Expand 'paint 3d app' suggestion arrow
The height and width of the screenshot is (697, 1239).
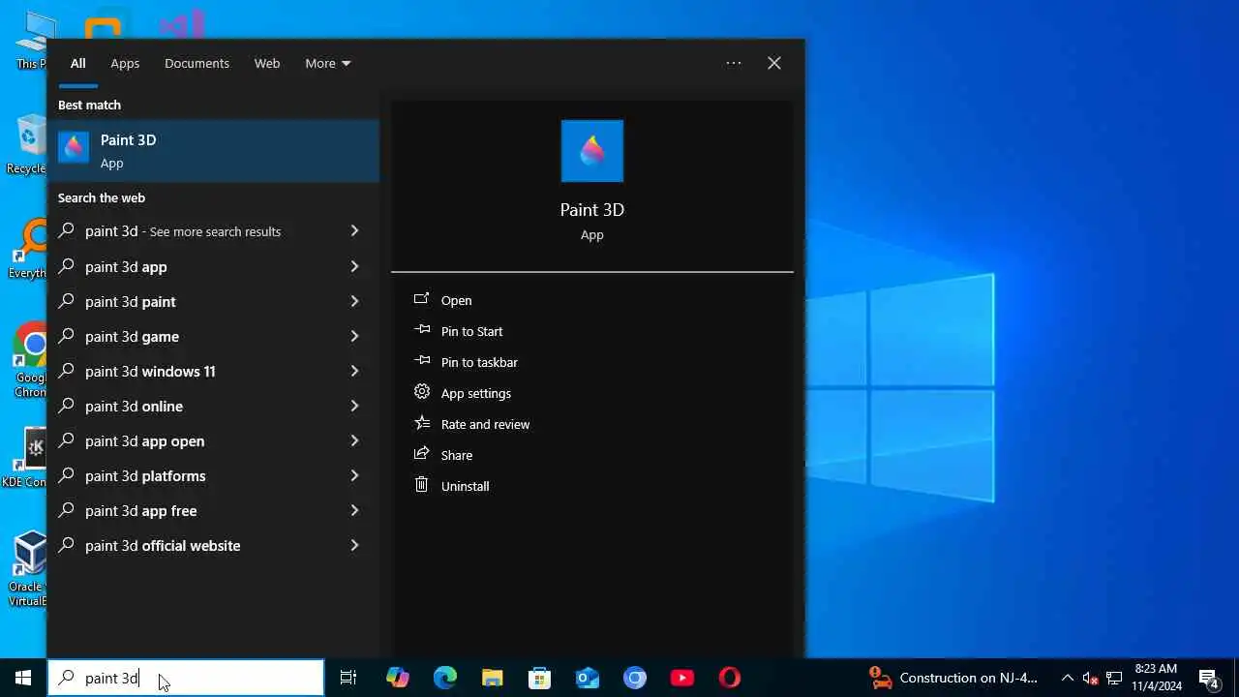coord(354,266)
